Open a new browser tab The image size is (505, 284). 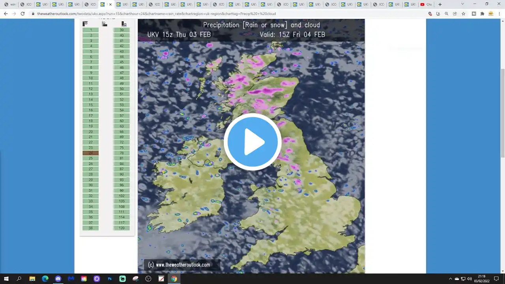[x=440, y=5]
